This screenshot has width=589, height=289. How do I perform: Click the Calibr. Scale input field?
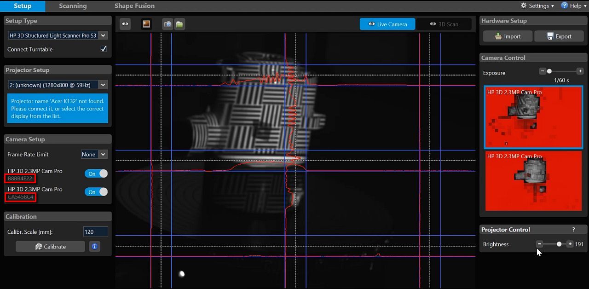[95, 232]
